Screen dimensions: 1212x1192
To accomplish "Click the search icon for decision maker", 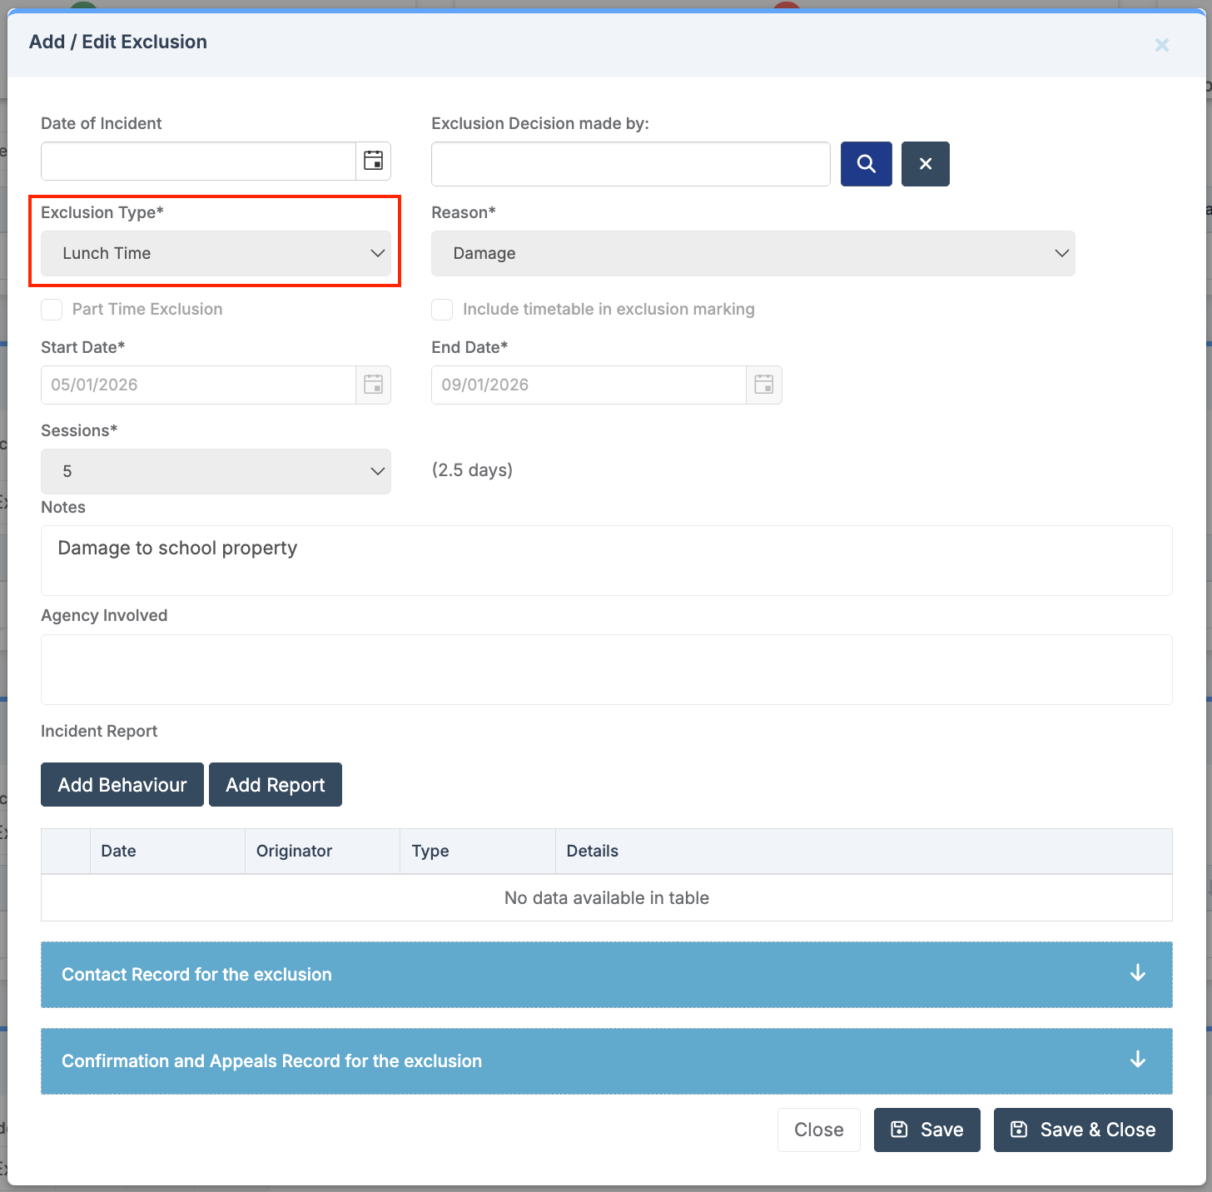I will [866, 164].
